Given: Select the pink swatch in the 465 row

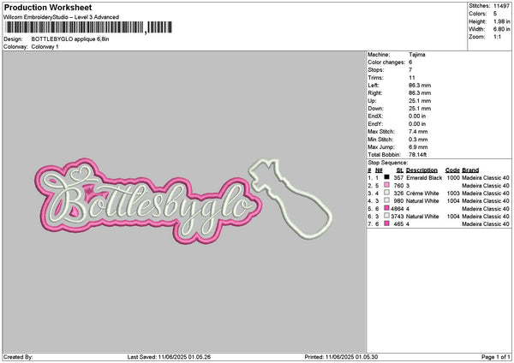Looking at the screenshot, I should click(x=387, y=223).
